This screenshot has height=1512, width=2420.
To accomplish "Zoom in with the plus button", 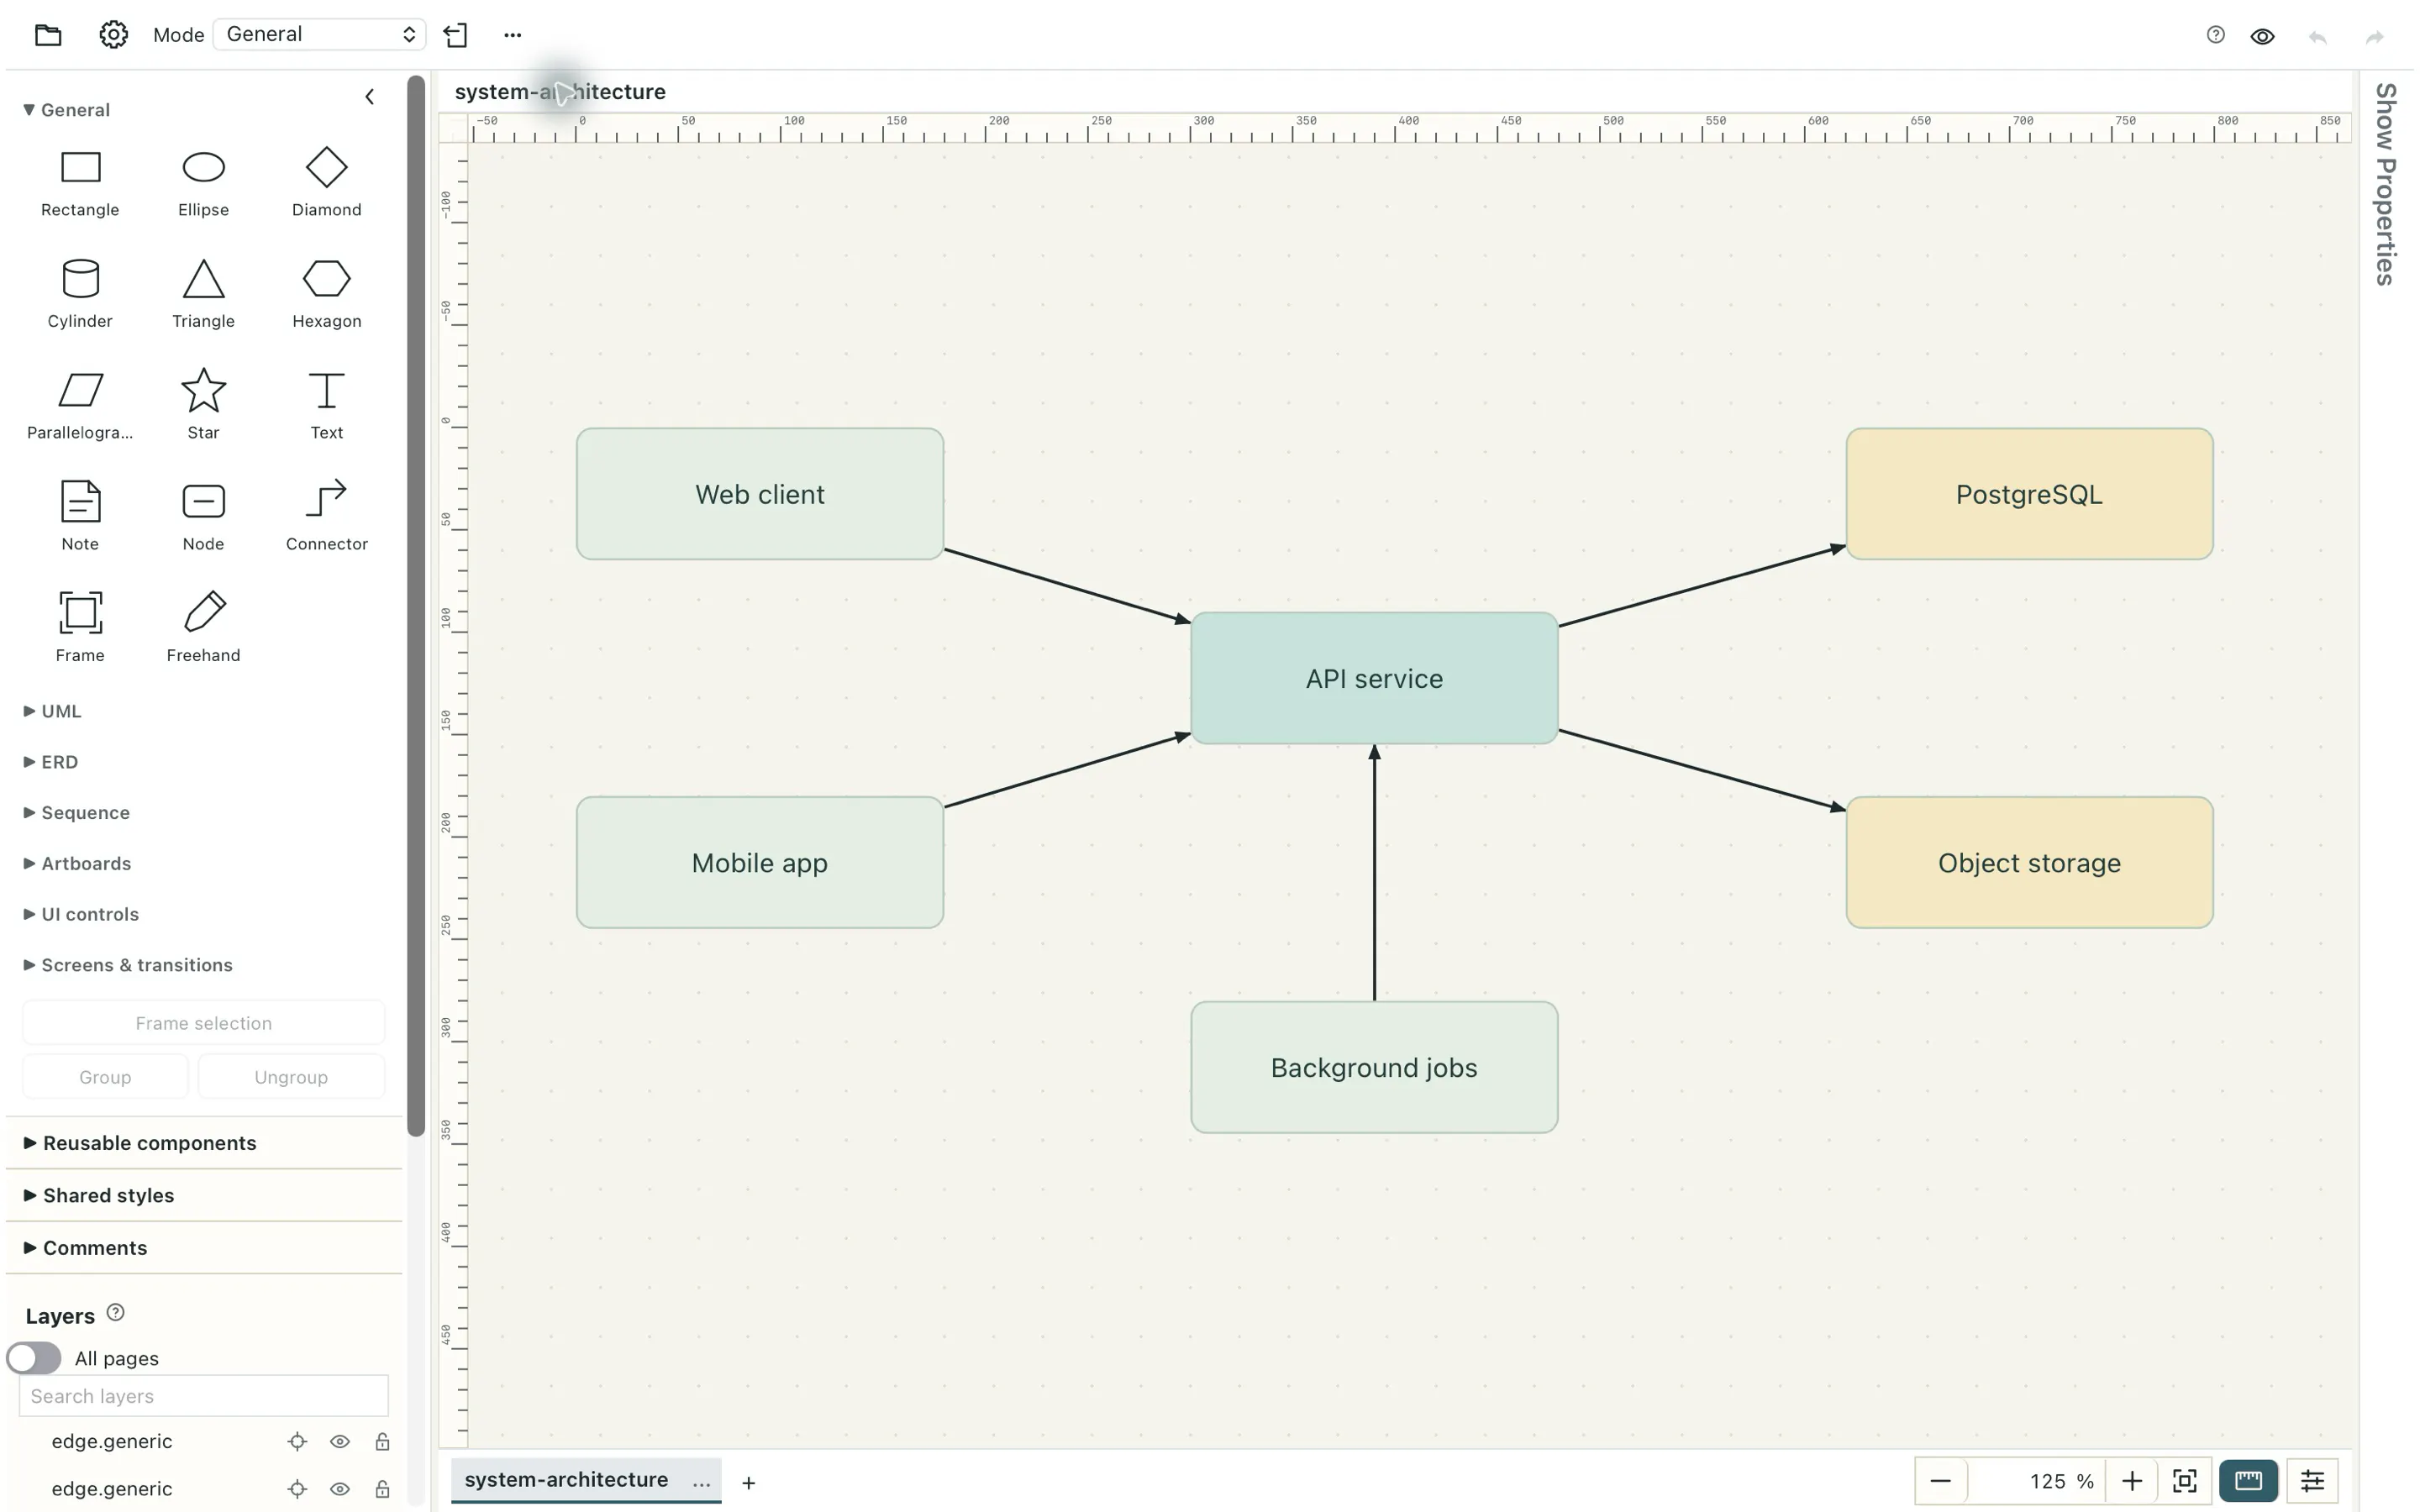I will (x=2131, y=1481).
